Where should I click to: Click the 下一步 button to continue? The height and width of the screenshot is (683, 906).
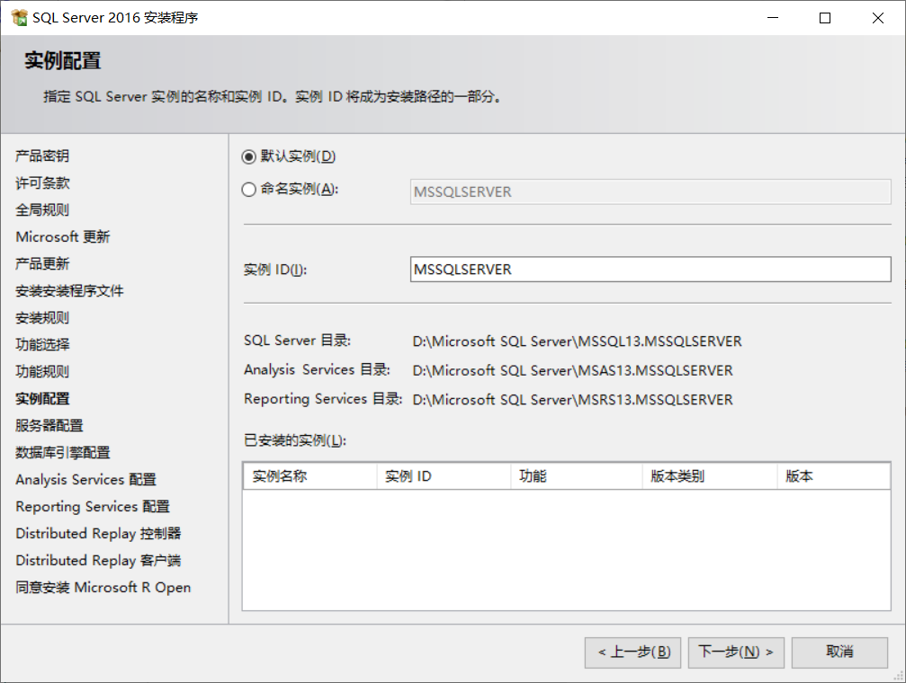click(x=735, y=652)
